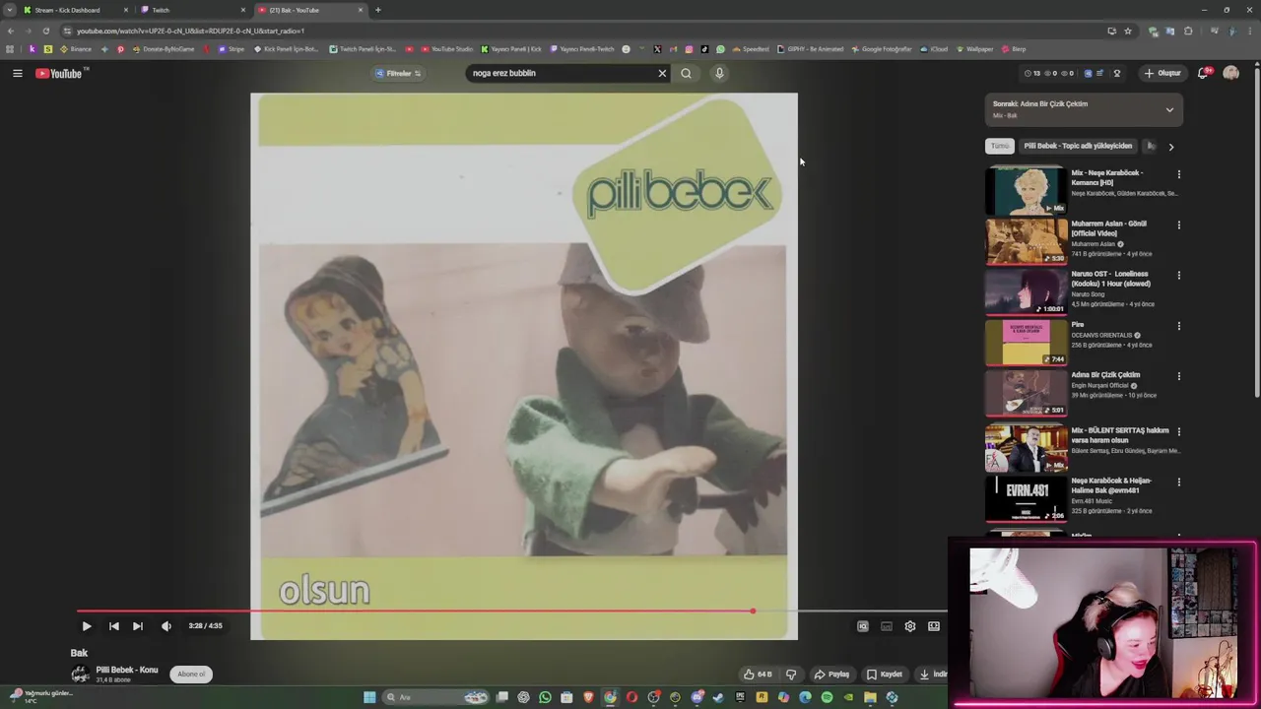Click the search magnifier button
The width and height of the screenshot is (1261, 709).
tap(686, 73)
